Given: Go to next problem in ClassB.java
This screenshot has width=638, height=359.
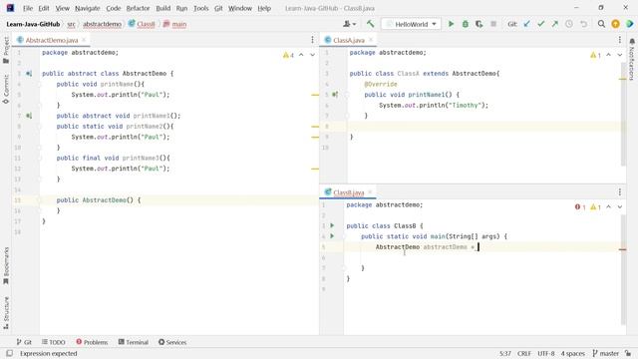Looking at the screenshot, I should point(619,206).
